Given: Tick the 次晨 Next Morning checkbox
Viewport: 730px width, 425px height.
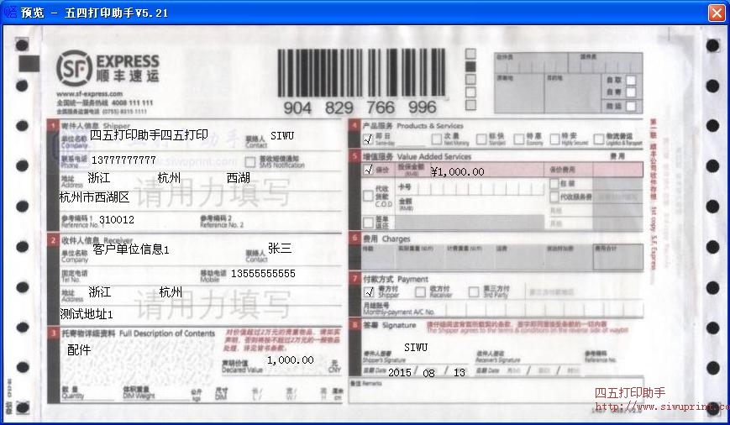Looking at the screenshot, I should click(436, 139).
